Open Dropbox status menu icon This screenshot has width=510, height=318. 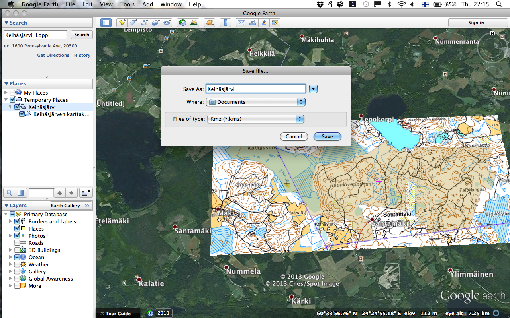point(320,4)
